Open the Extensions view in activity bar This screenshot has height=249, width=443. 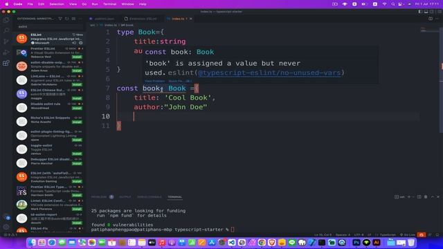(6, 63)
